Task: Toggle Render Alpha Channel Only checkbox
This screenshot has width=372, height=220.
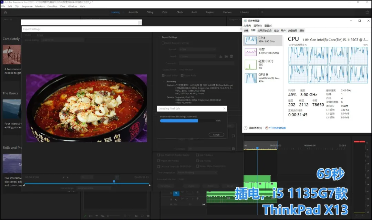Action: (197, 166)
